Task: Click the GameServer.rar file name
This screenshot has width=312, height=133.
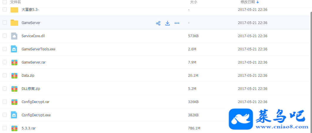Action: point(34,62)
